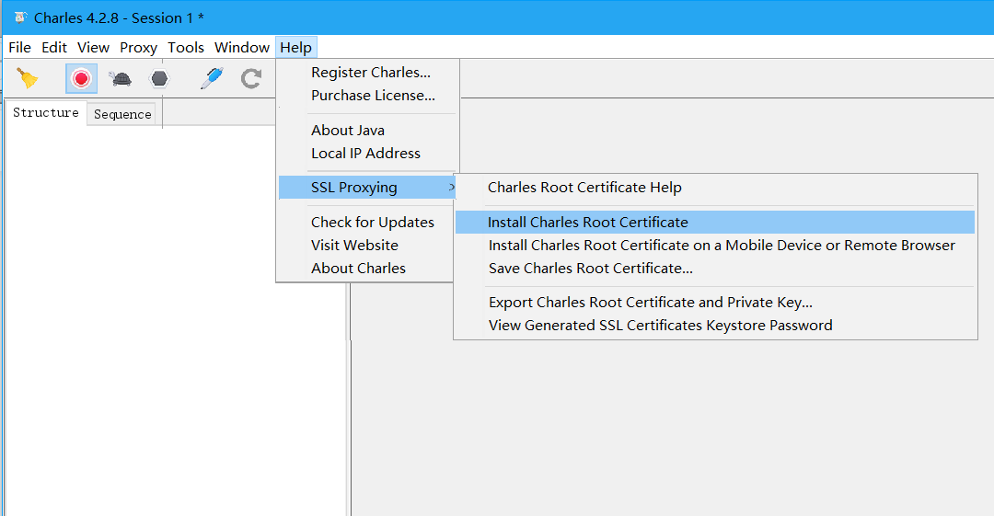Click the Repeat circular arrow icon
994x516 pixels.
251,78
